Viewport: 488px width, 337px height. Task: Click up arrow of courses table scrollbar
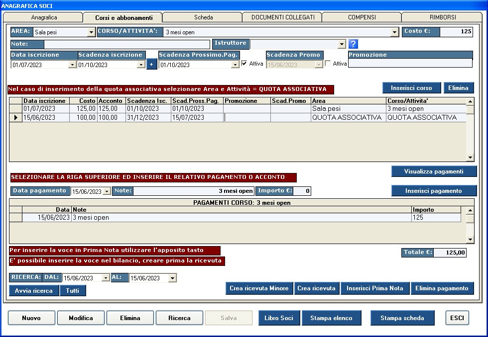point(470,101)
